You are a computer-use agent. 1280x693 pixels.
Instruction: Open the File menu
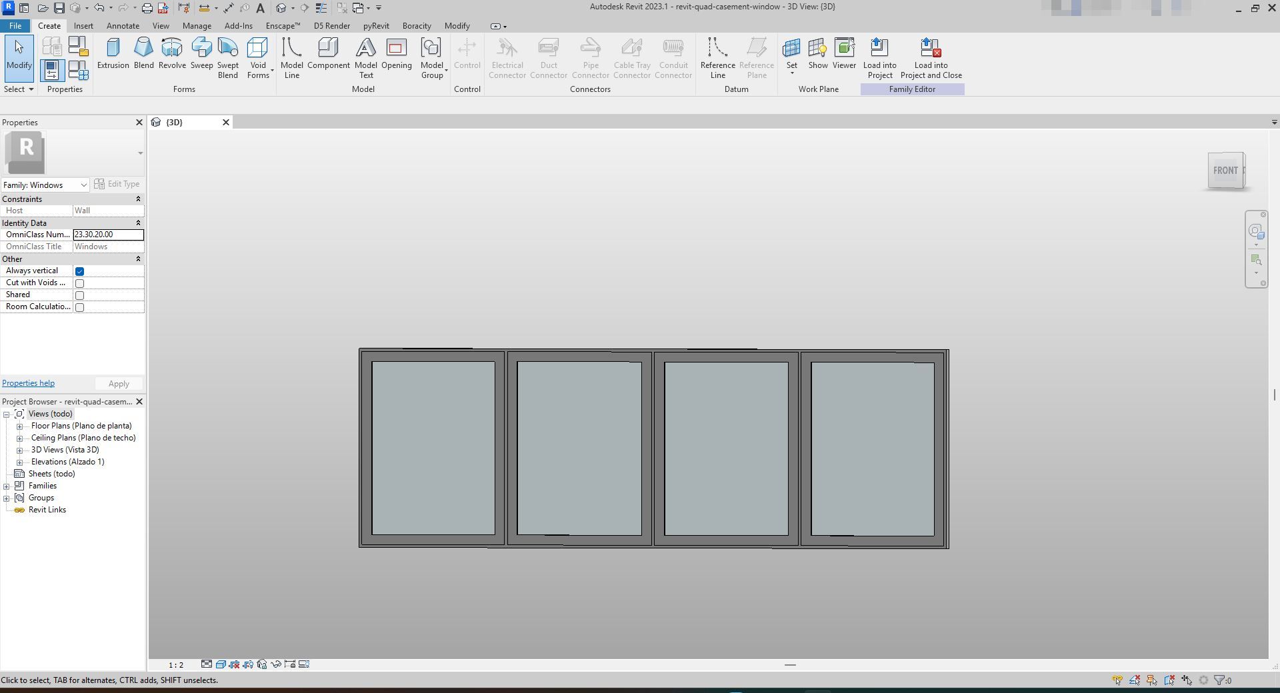(x=15, y=26)
